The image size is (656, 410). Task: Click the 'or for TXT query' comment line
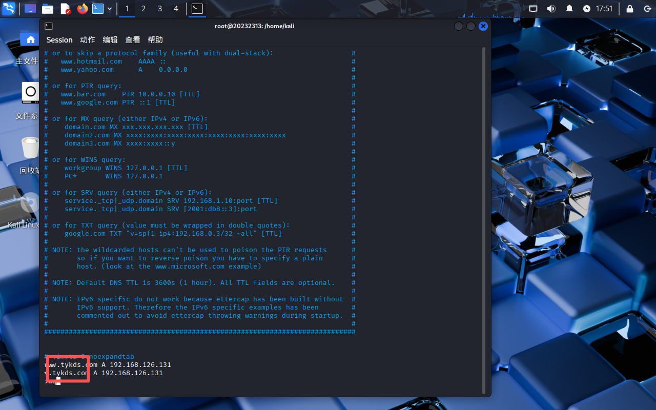pos(171,225)
